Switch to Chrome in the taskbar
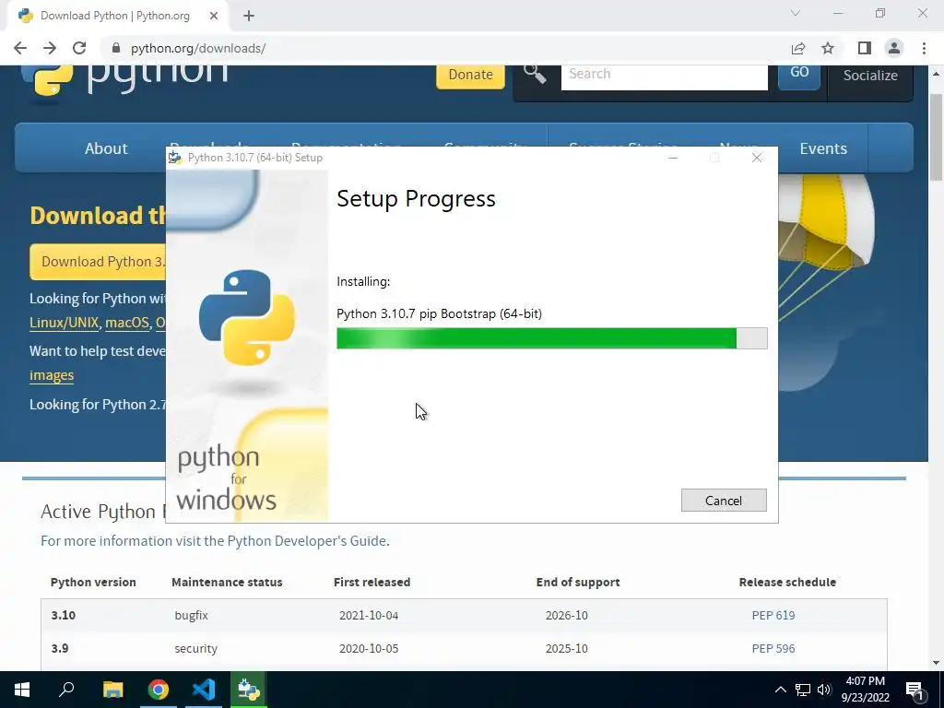Image resolution: width=944 pixels, height=708 pixels. [159, 690]
